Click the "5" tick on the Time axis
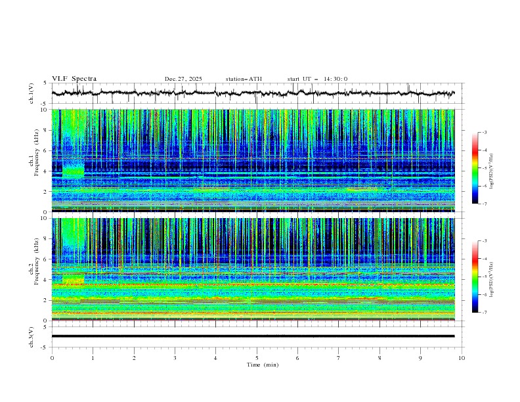 coord(257,358)
